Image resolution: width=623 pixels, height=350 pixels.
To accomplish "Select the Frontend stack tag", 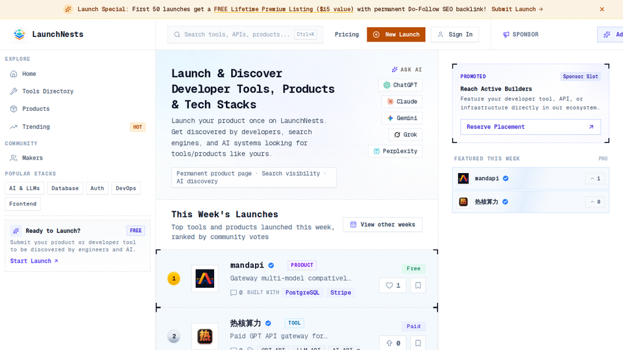I will coord(23,204).
